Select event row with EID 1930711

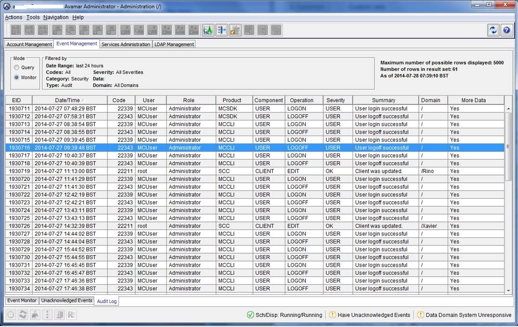(255, 109)
